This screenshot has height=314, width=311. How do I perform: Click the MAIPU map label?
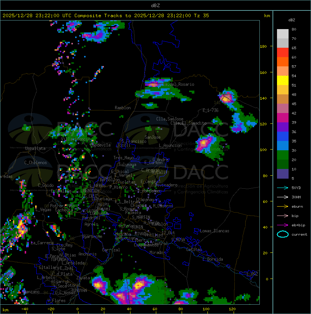point(103,205)
